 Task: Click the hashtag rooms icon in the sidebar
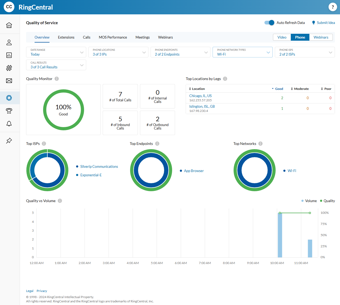(9, 68)
